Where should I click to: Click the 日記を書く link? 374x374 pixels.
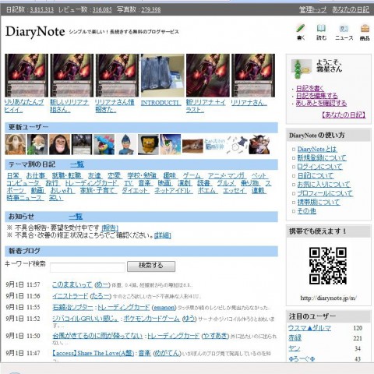click(310, 88)
